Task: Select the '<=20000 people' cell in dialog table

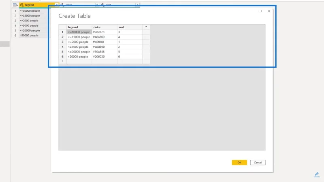Action: click(x=79, y=52)
